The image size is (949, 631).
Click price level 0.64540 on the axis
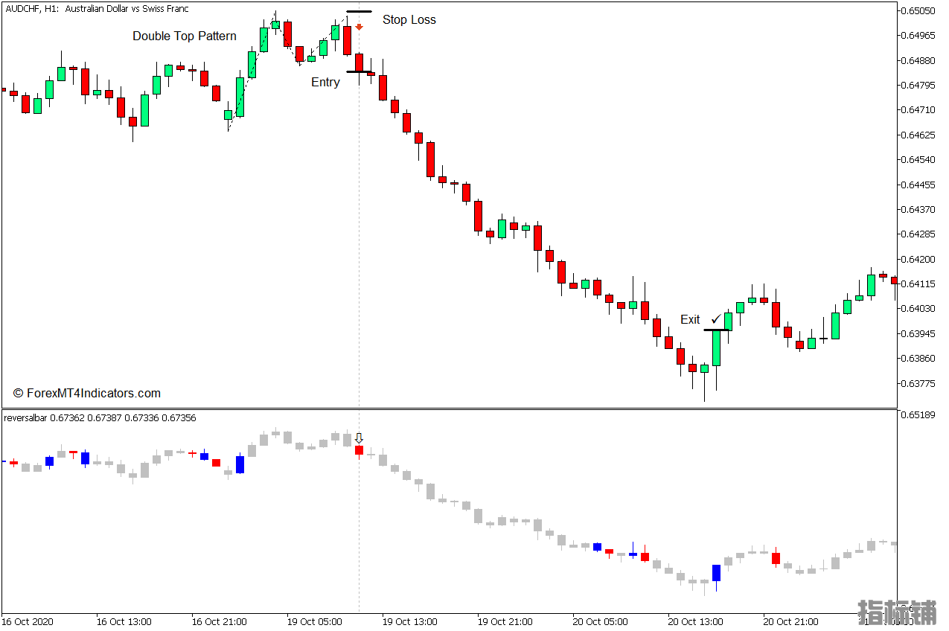pyautogui.click(x=918, y=159)
